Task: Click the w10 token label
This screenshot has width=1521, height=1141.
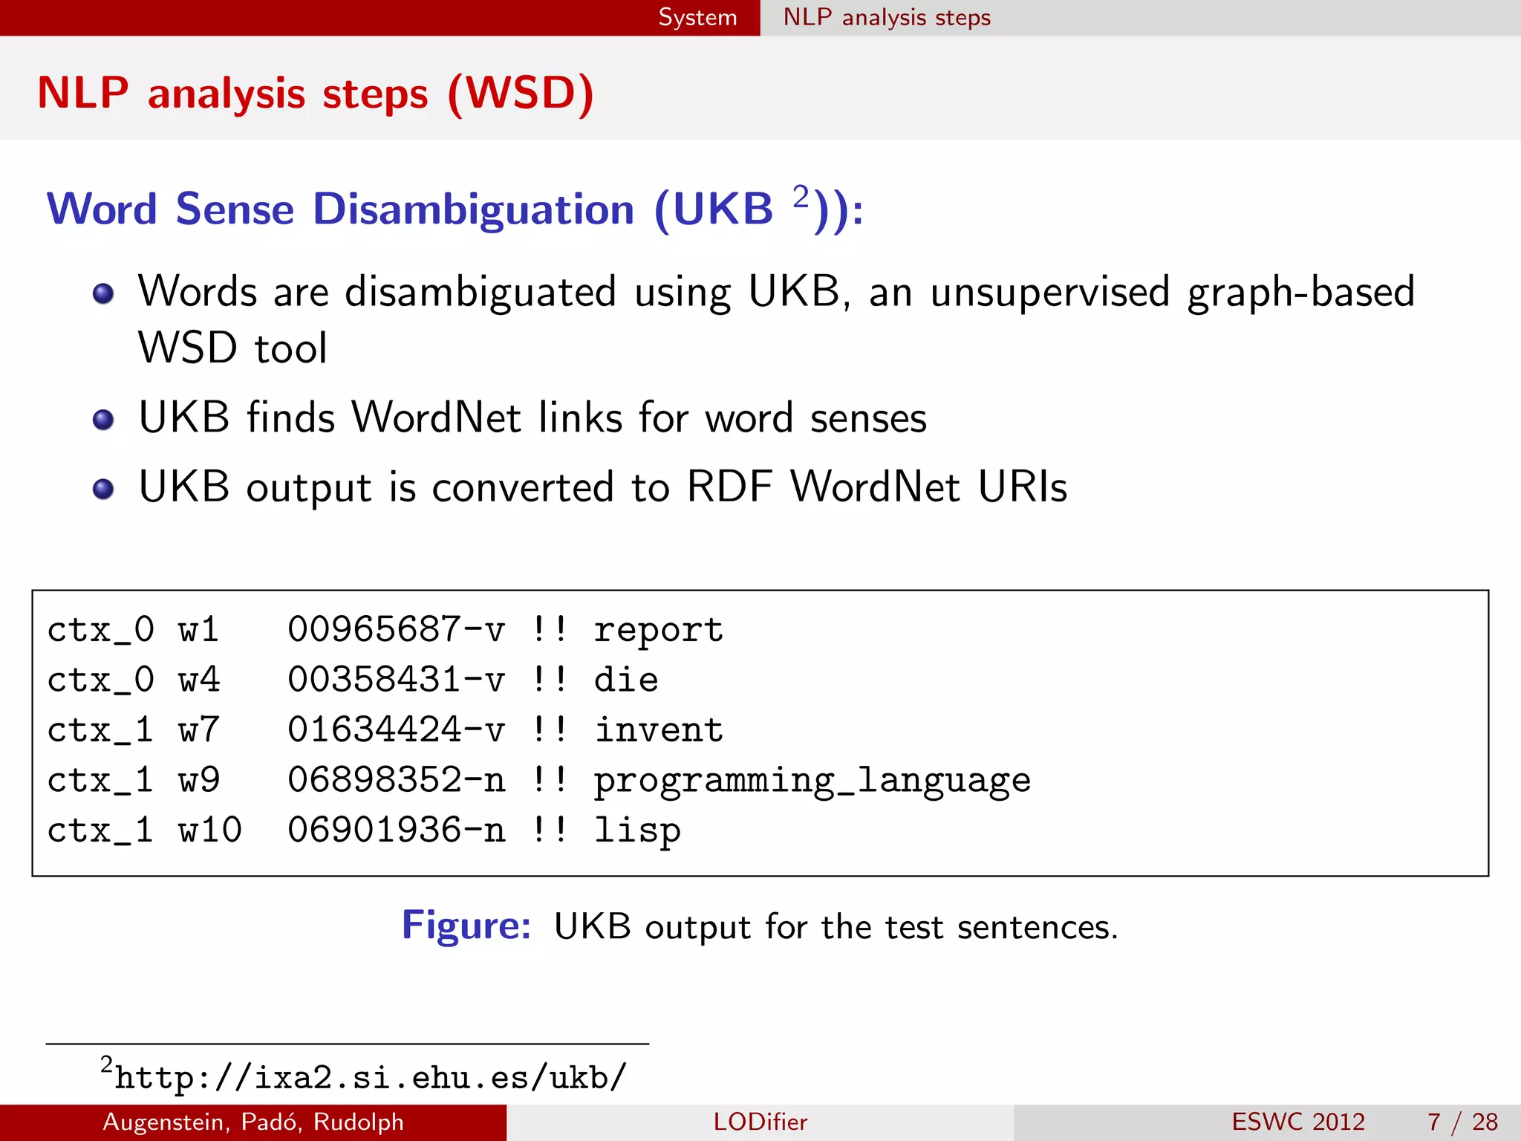Action: point(210,829)
